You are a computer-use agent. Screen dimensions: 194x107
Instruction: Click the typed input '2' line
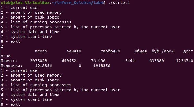[2, 46]
